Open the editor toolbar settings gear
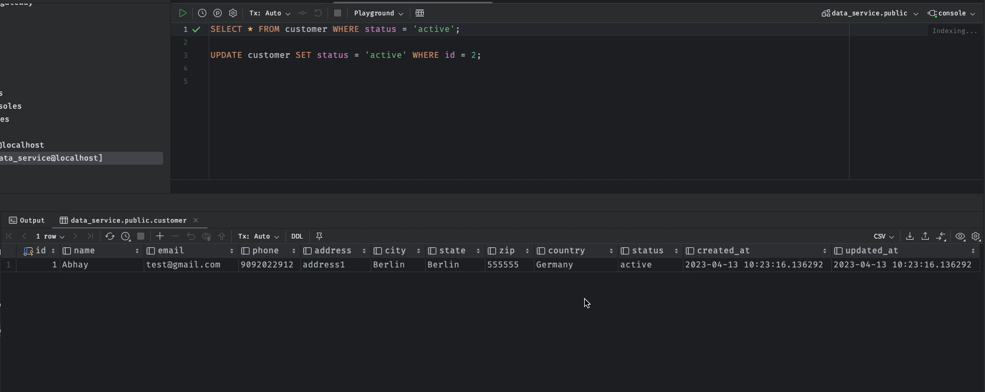985x392 pixels. [233, 13]
